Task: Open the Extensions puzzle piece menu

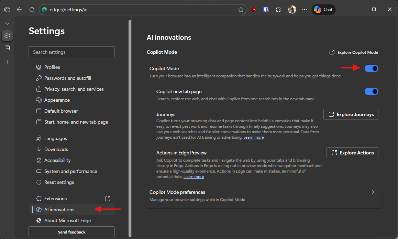Action: [278, 10]
